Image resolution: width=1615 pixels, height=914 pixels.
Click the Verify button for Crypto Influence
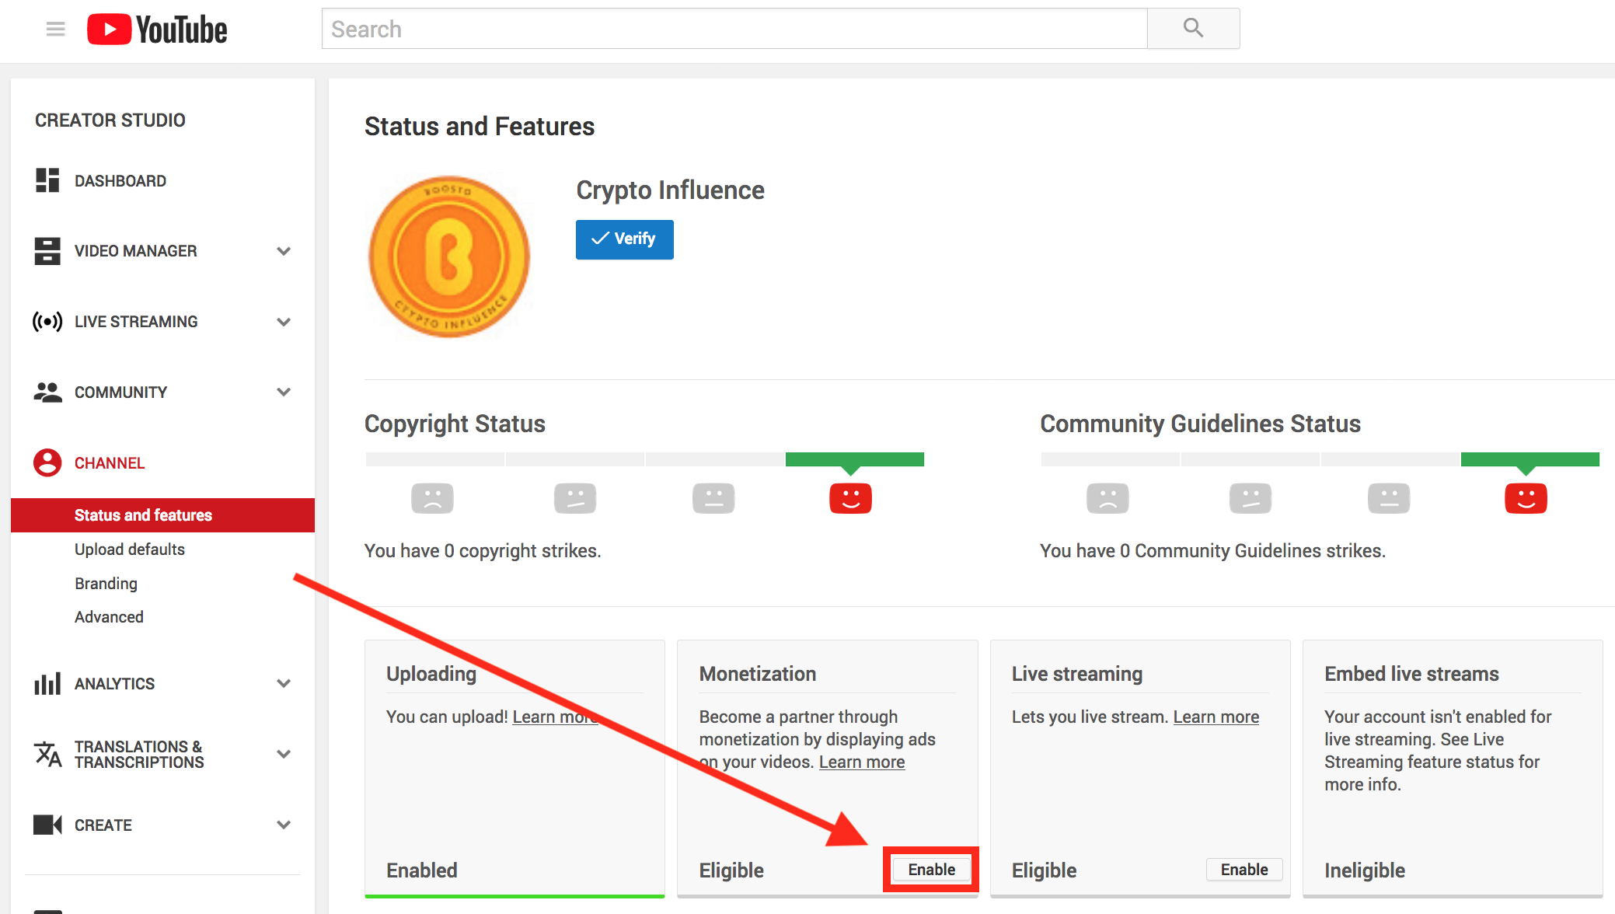(625, 239)
